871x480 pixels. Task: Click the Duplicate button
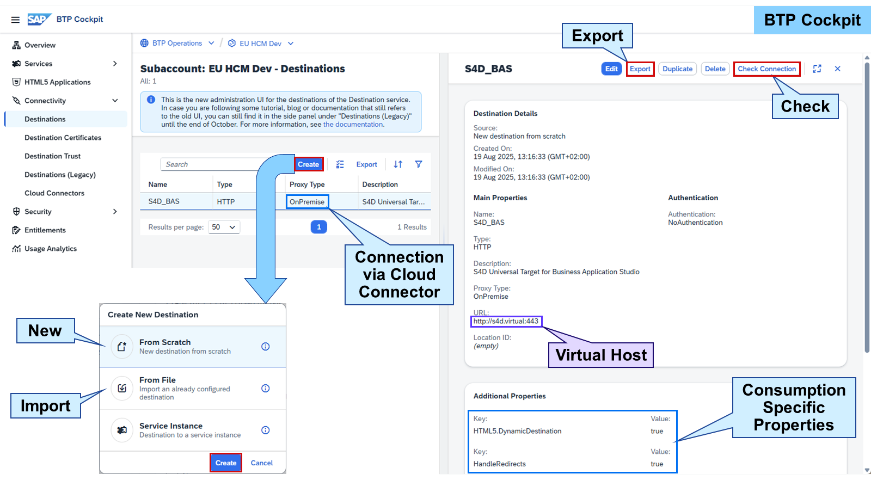coord(678,69)
